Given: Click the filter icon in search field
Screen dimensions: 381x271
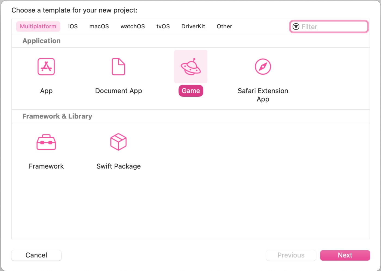Looking at the screenshot, I should point(296,27).
